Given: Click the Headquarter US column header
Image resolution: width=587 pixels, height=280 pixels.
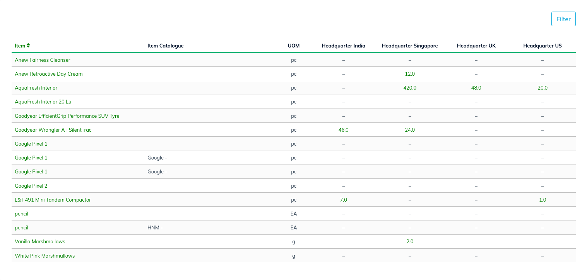Looking at the screenshot, I should pos(543,46).
